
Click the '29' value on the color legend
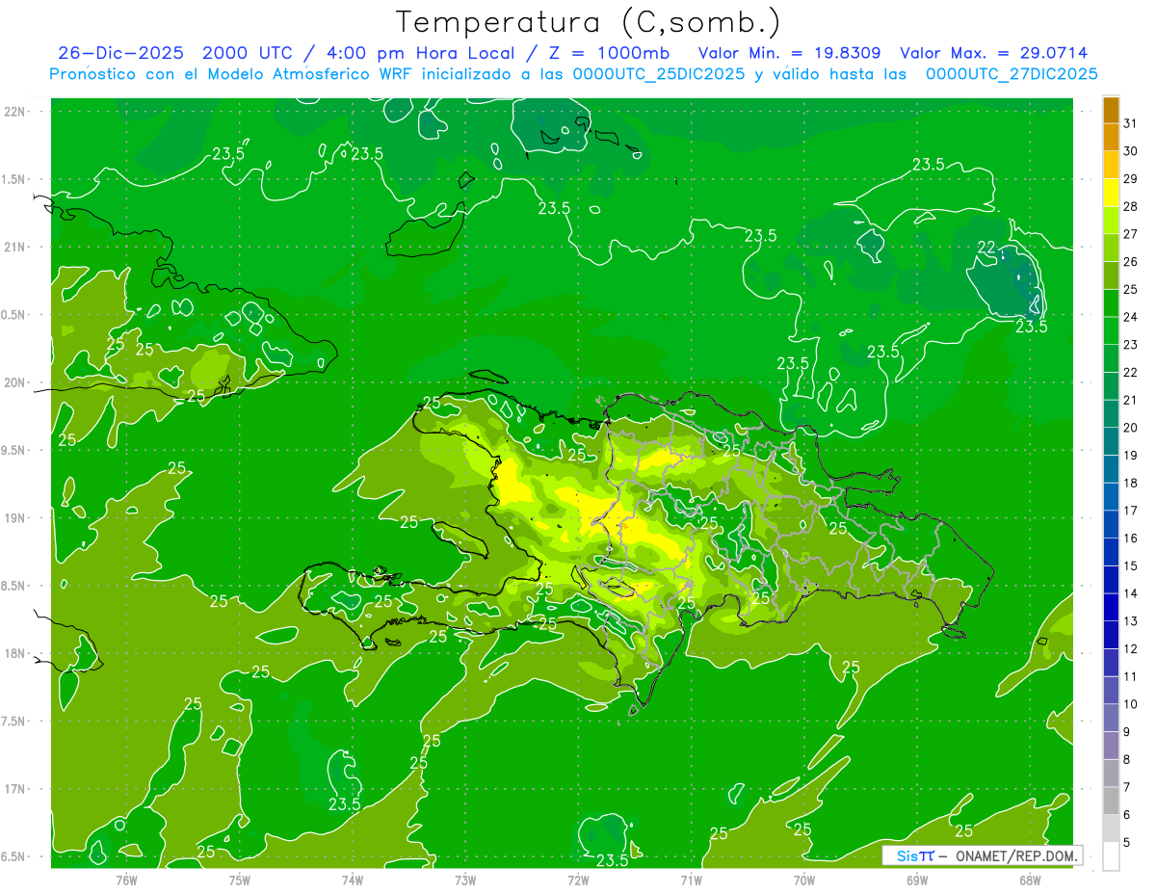(1131, 178)
